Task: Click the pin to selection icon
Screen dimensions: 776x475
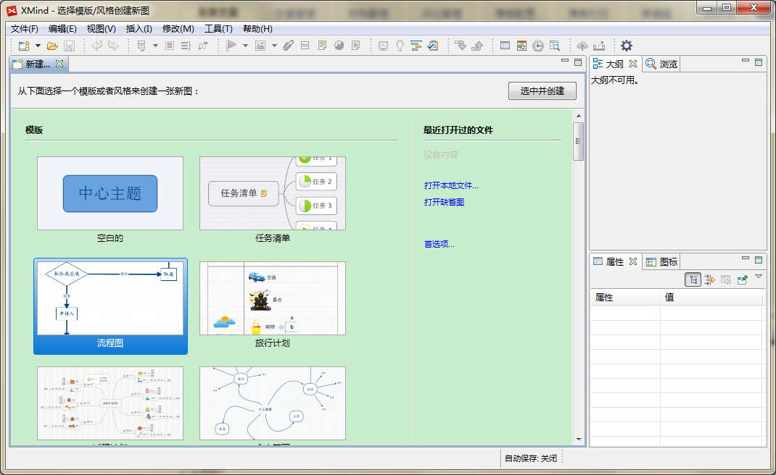Action: tap(743, 279)
